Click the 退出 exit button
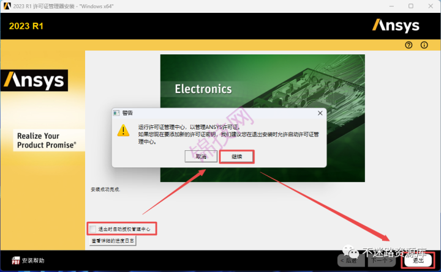This screenshot has width=441, height=272. click(x=418, y=260)
